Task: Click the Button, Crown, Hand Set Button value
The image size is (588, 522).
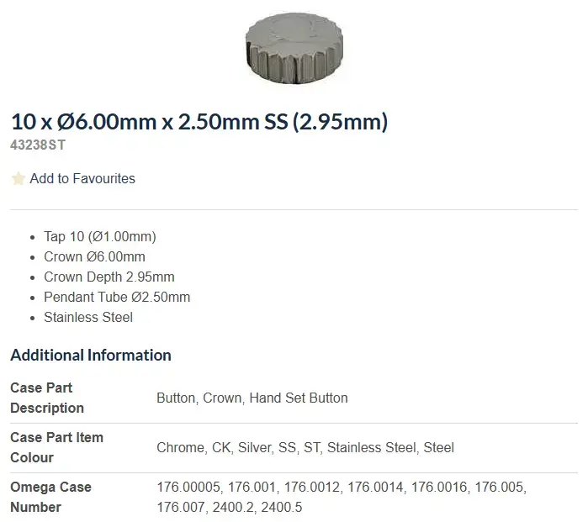Action: click(x=252, y=398)
